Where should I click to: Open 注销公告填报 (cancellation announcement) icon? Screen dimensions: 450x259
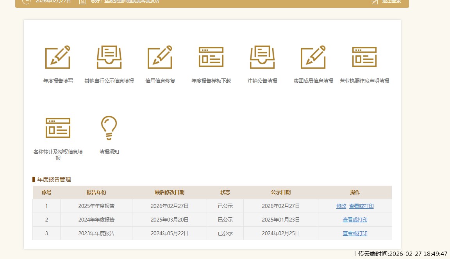(x=262, y=57)
